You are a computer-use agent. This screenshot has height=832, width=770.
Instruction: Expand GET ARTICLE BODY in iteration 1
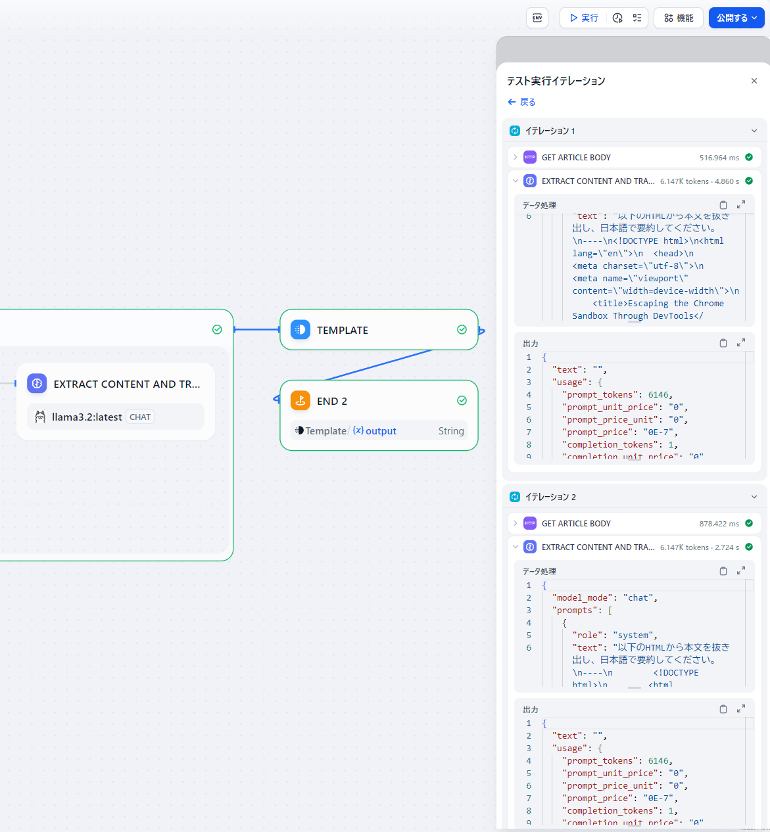pyautogui.click(x=516, y=157)
